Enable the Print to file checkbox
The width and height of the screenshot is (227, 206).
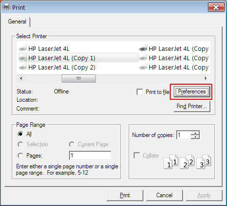139,92
